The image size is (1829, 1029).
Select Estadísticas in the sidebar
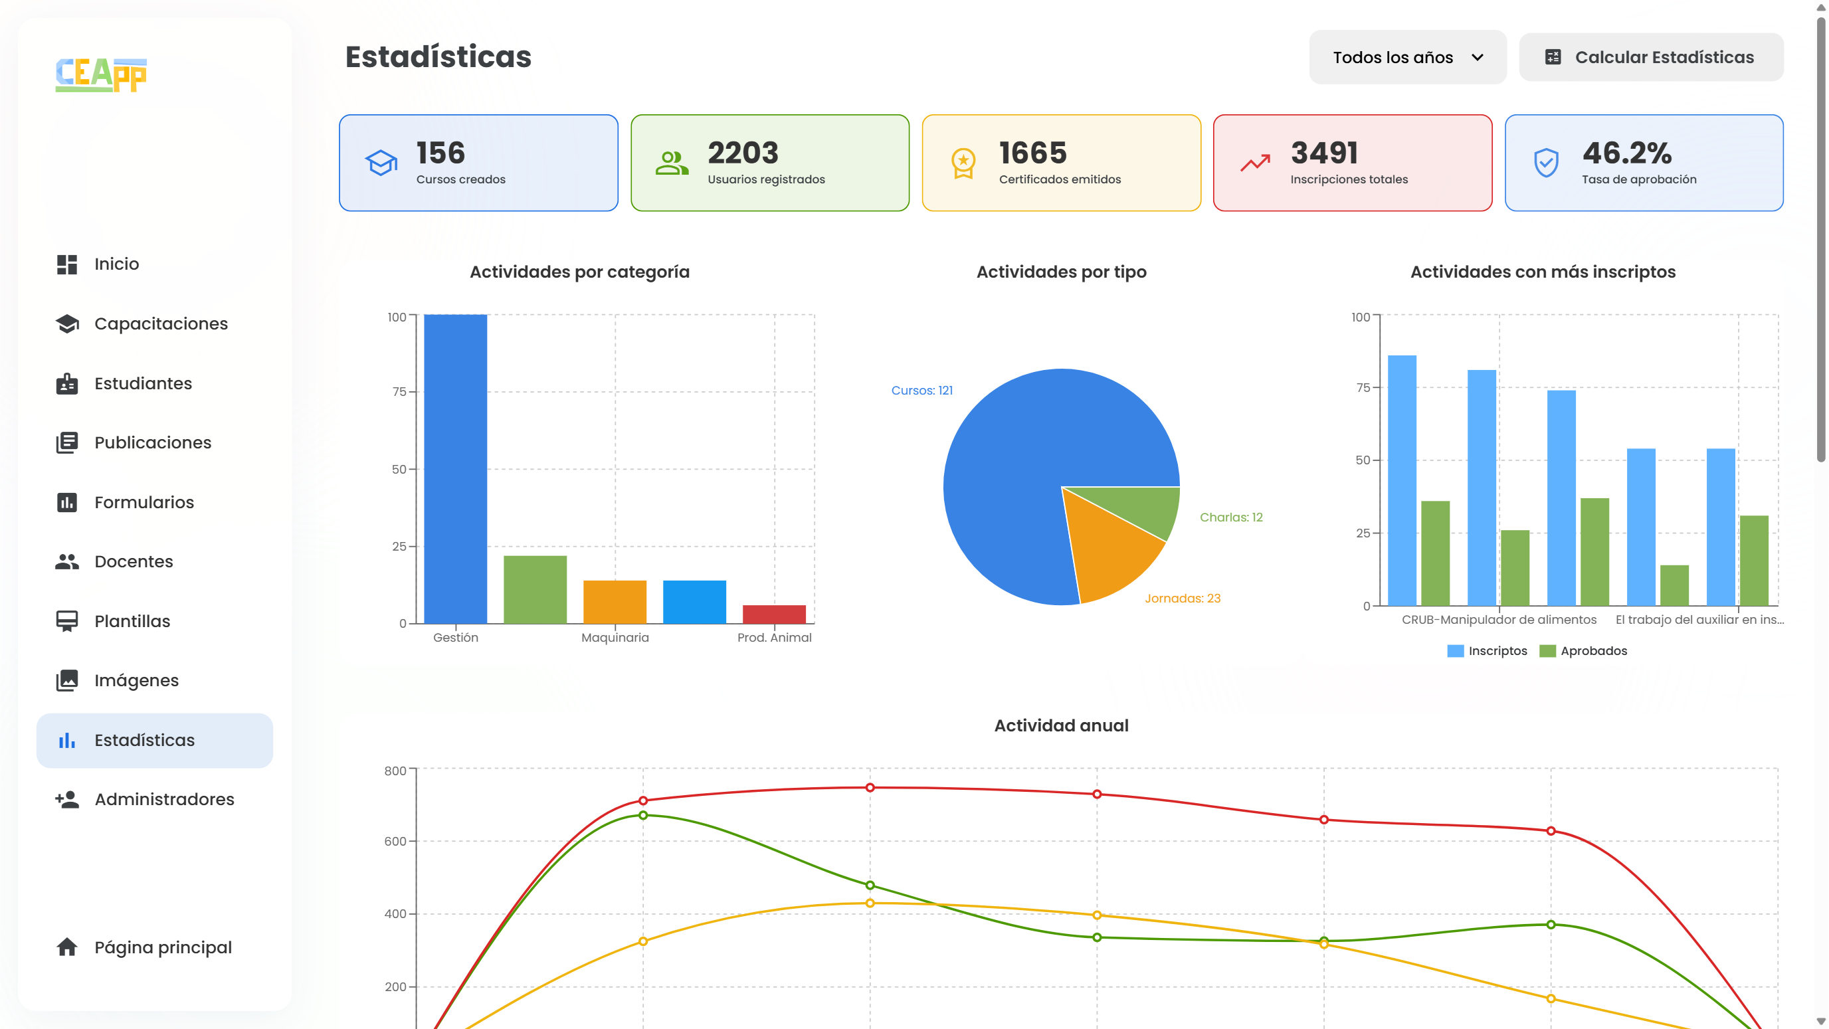(155, 741)
